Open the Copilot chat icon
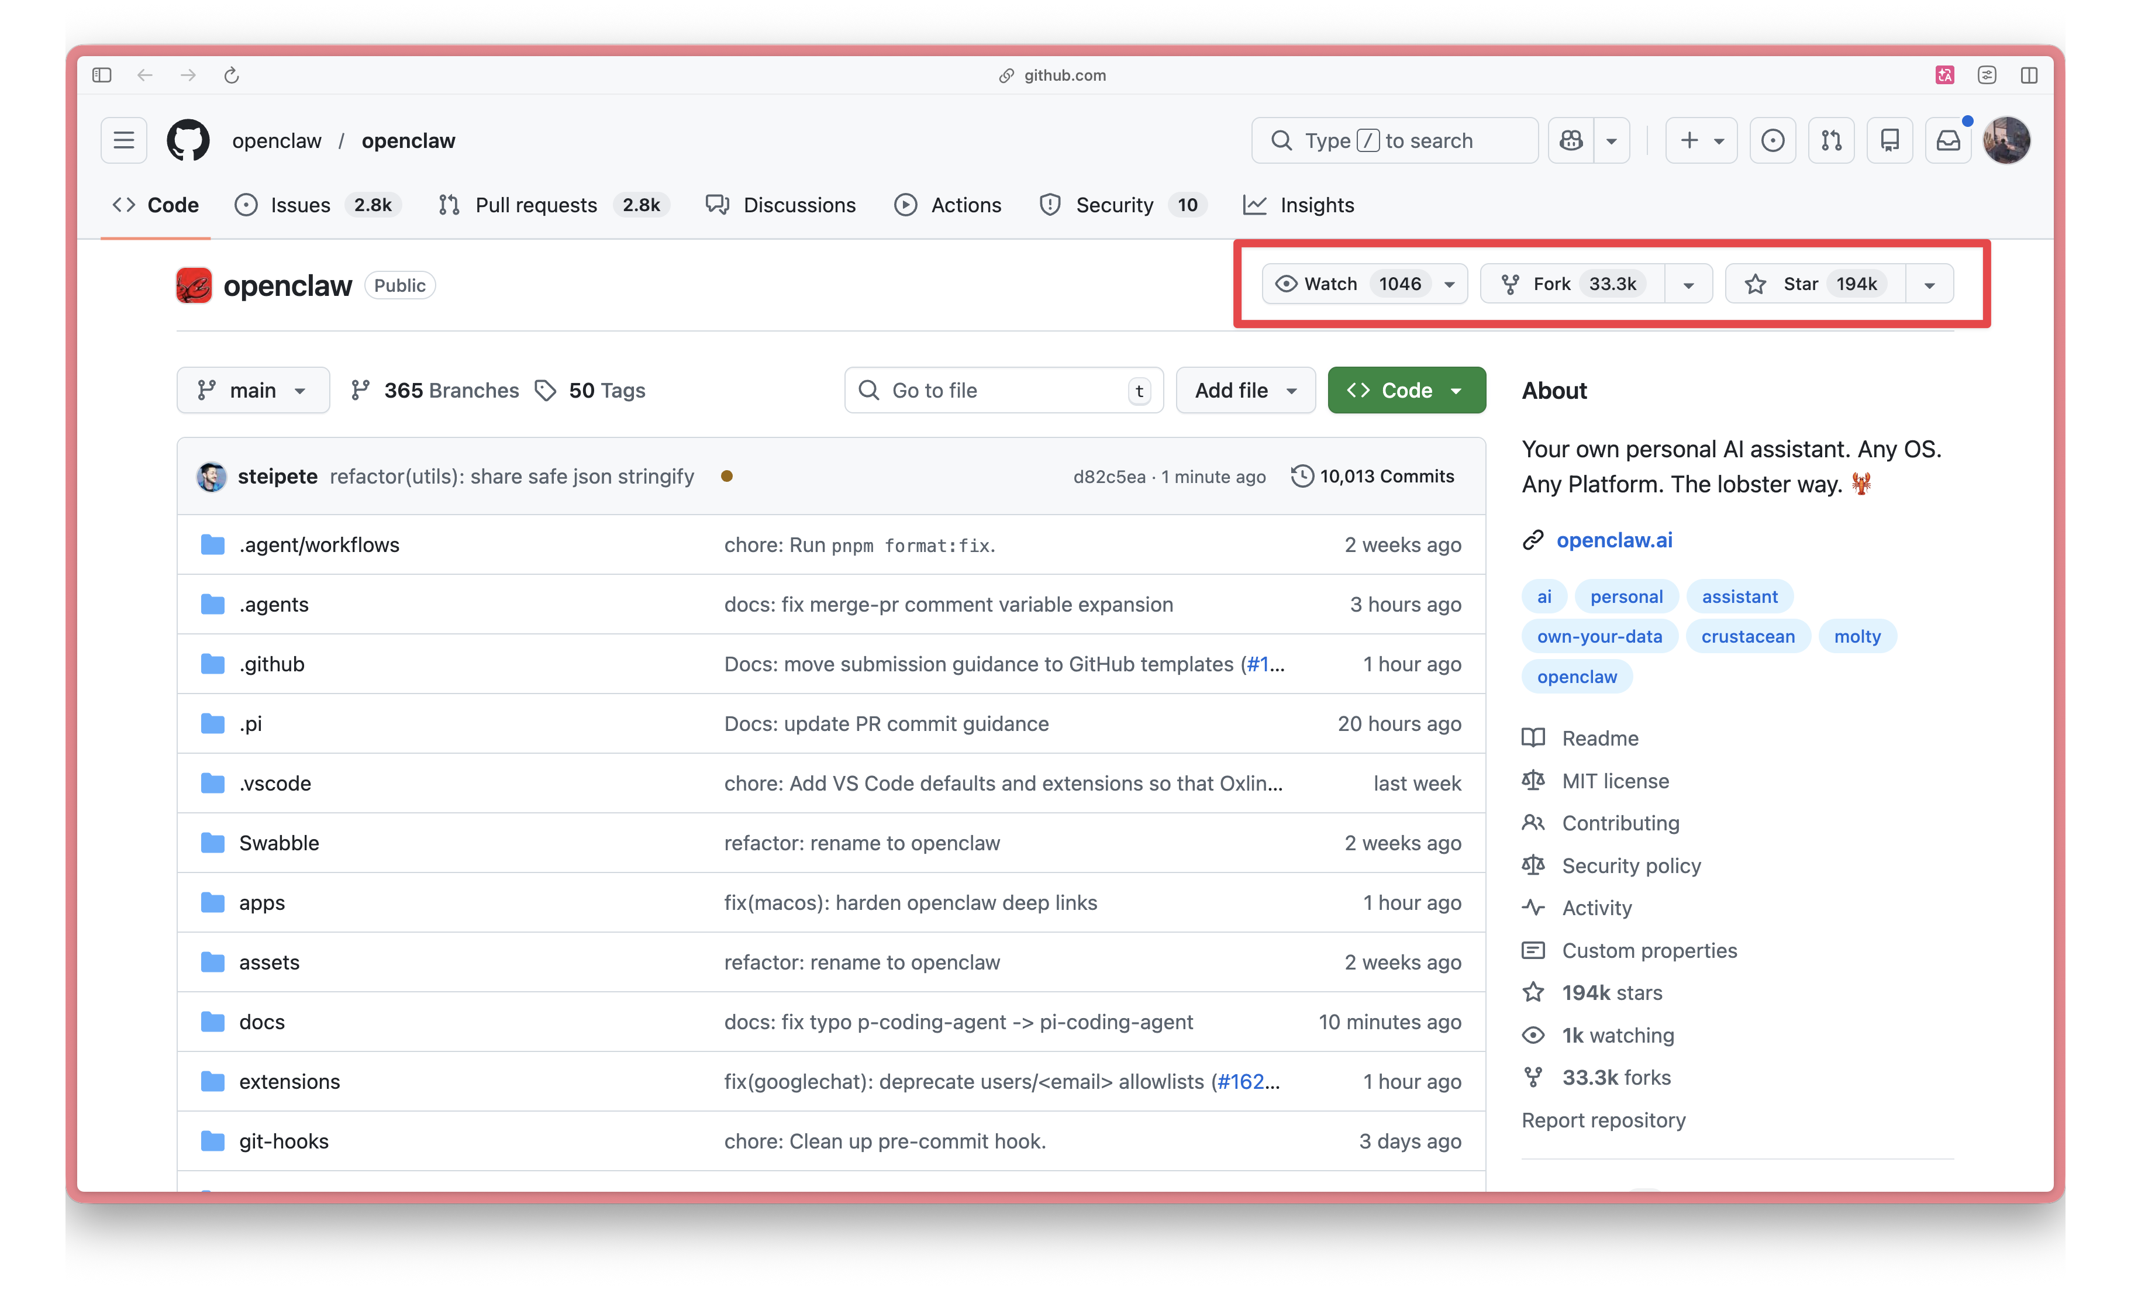The image size is (2131, 1290). click(x=1571, y=140)
